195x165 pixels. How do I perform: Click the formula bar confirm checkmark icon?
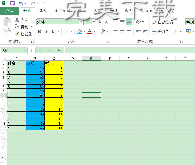click(50, 50)
